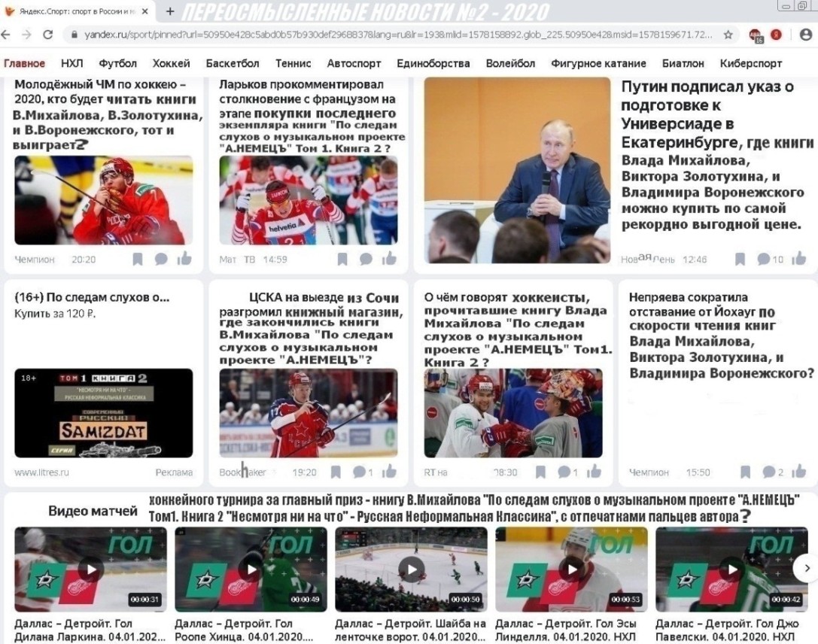Bookmark the Непряева article from 15:50

click(746, 472)
